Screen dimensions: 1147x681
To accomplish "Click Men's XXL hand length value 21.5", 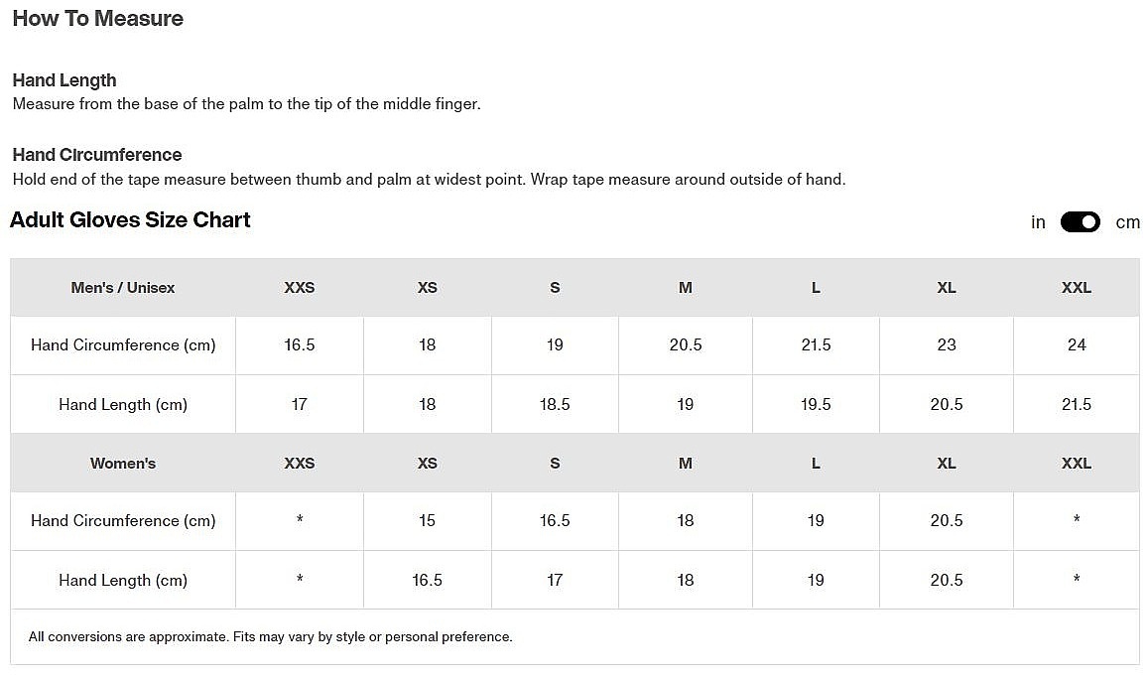I will point(1077,405).
